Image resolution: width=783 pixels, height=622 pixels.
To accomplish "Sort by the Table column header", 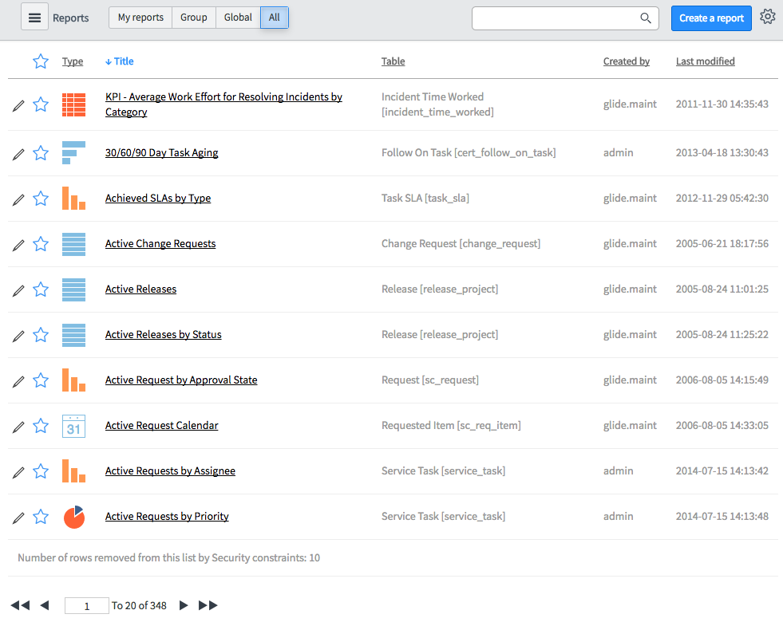I will [393, 61].
